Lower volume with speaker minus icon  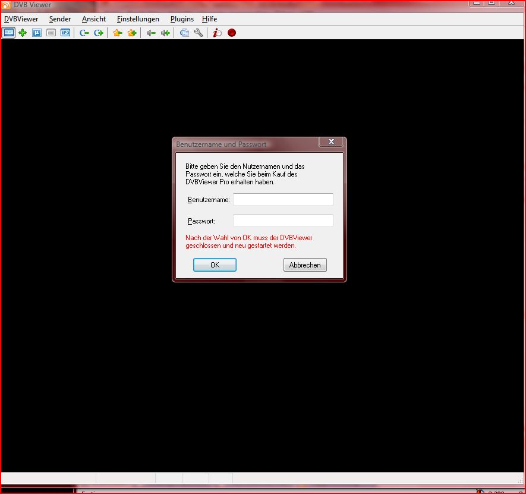click(151, 33)
